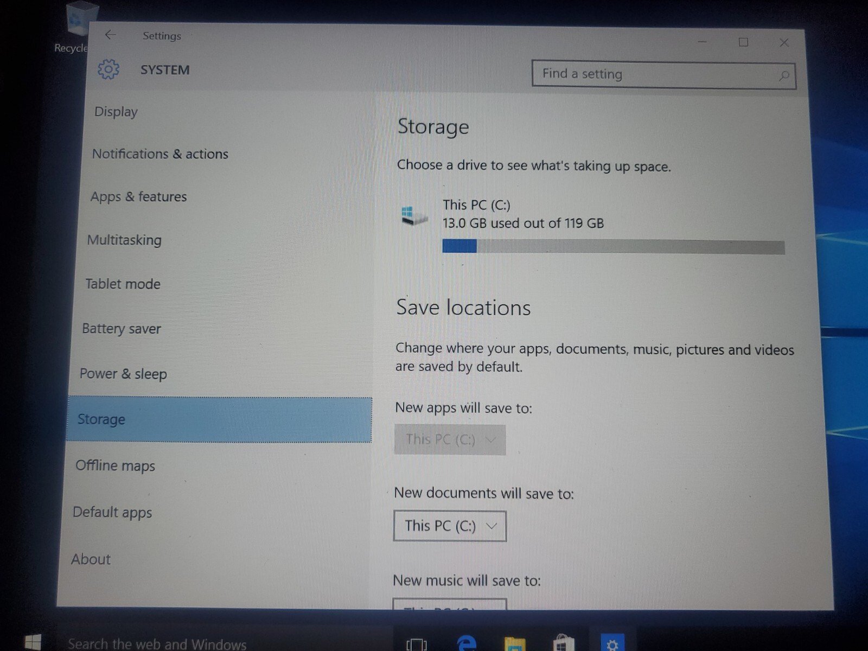Open the Windows Store taskbar icon
The width and height of the screenshot is (868, 651).
[x=563, y=643]
